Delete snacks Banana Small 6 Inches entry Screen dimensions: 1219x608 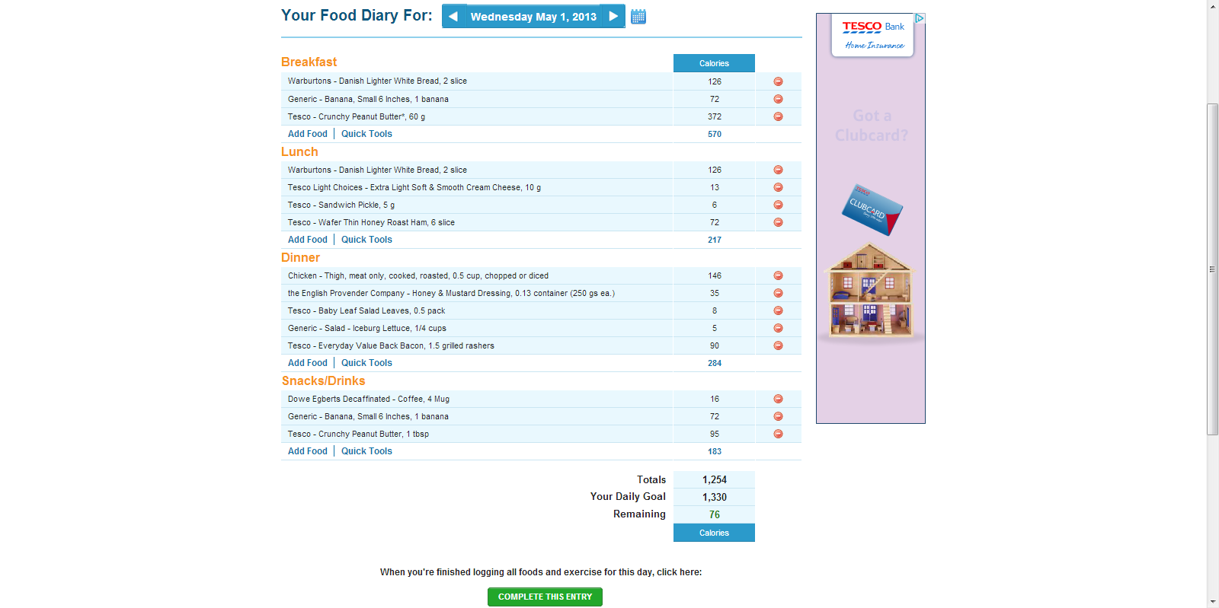(778, 416)
